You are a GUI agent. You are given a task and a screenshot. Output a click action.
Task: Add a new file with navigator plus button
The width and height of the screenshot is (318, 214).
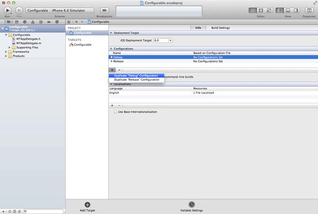tap(3, 211)
